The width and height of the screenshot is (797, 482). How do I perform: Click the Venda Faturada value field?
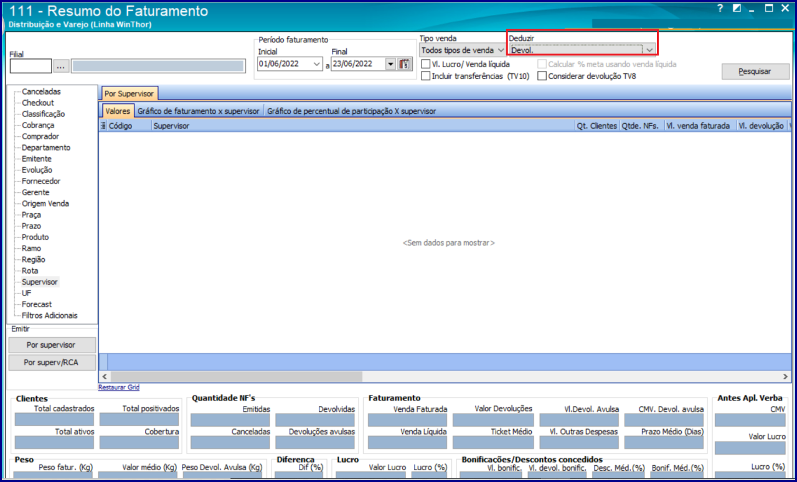pyautogui.click(x=407, y=420)
